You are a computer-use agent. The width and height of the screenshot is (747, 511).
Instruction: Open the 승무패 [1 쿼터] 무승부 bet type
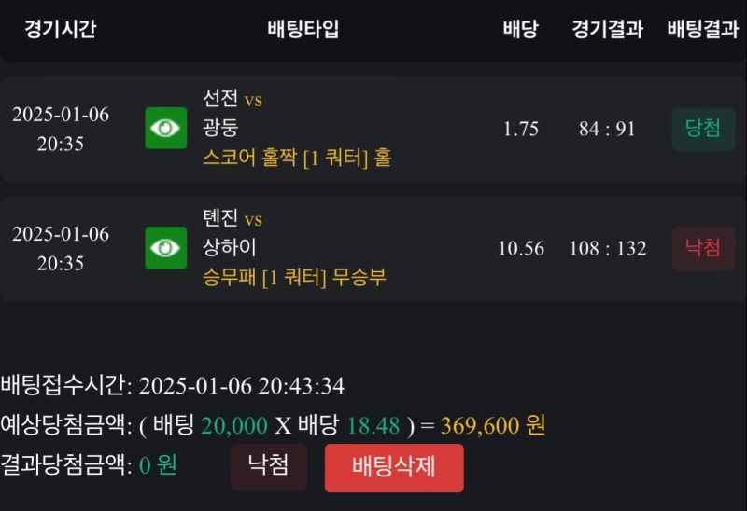pos(294,278)
